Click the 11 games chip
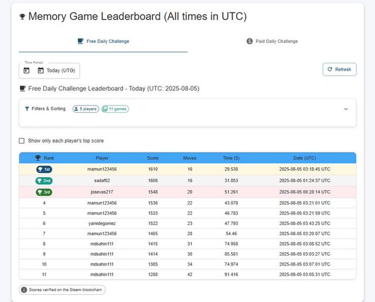This screenshot has width=375, height=302. (115, 109)
